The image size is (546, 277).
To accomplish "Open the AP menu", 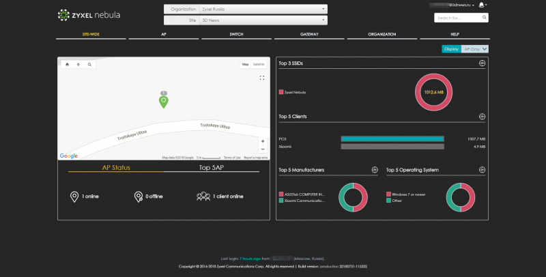I will pyautogui.click(x=164, y=34).
